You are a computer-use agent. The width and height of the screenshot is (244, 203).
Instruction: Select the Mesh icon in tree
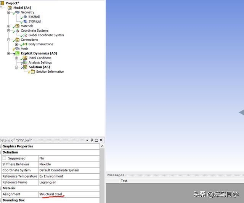18,49
